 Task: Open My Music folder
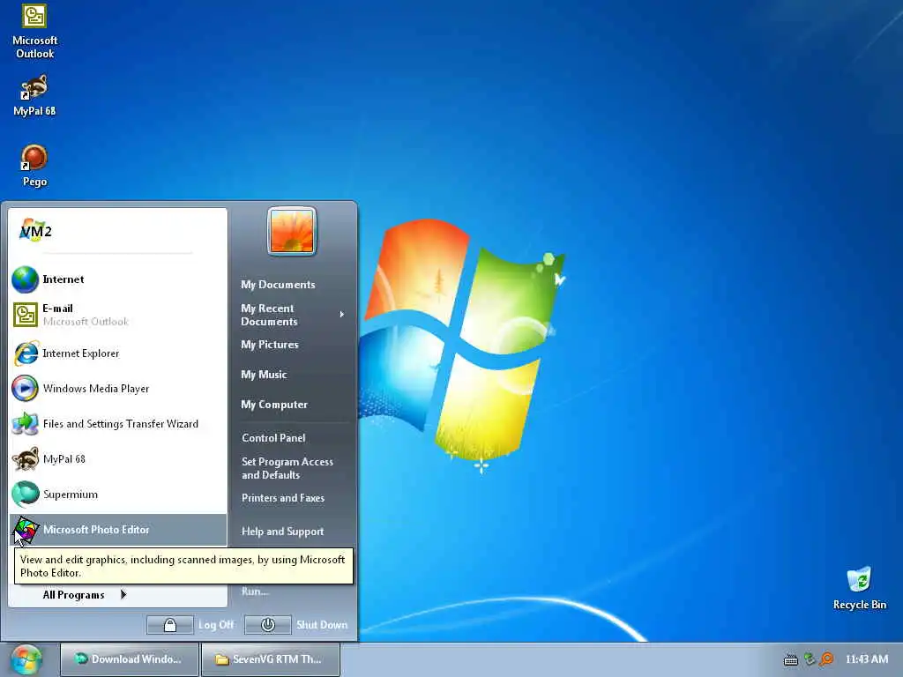point(264,375)
